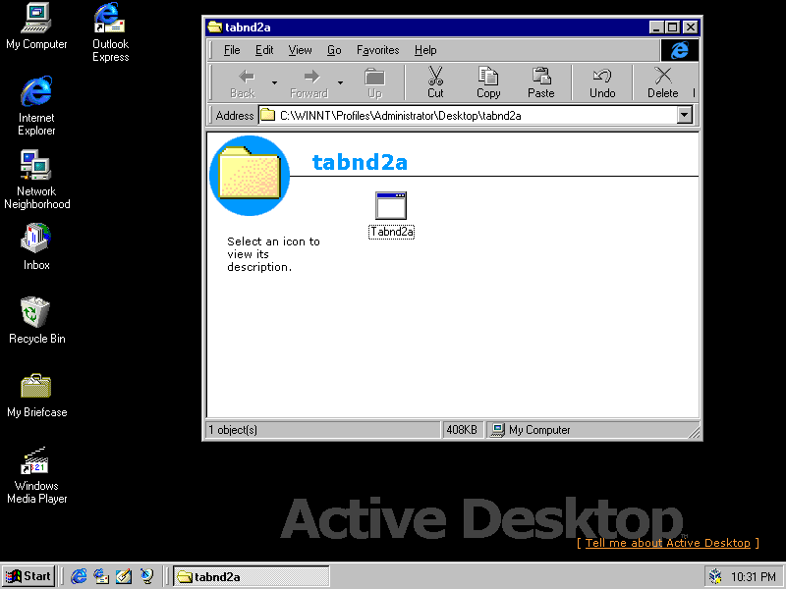786x589 pixels.
Task: Maximize the tabnd2a window
Action: (x=673, y=27)
